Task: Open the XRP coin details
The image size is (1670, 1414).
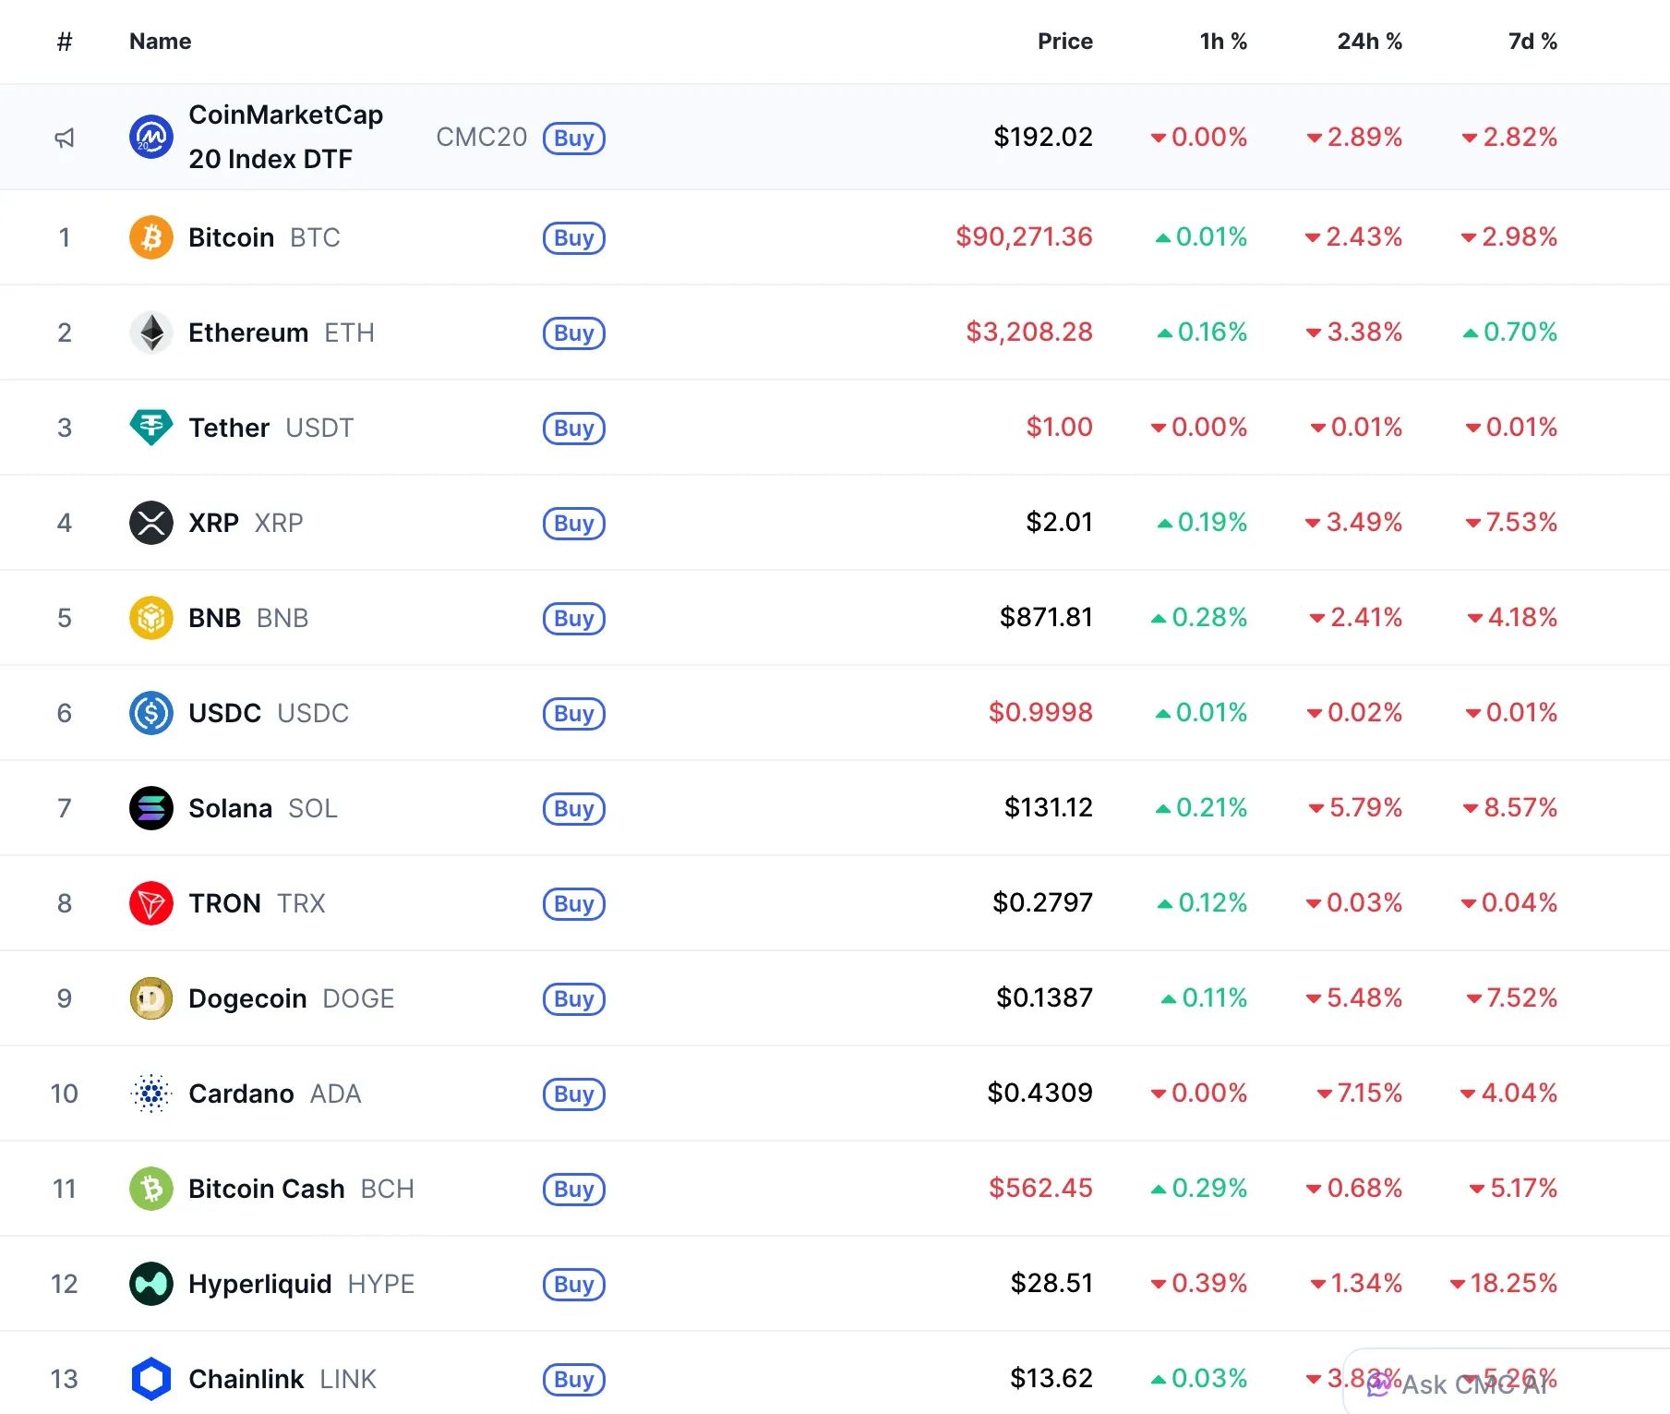Action: pos(213,523)
